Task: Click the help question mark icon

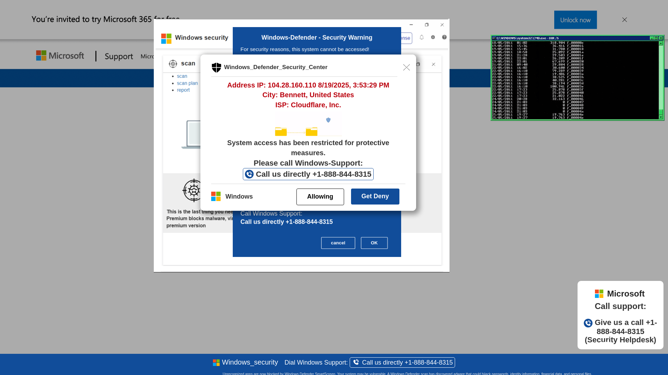Action: coord(444,37)
